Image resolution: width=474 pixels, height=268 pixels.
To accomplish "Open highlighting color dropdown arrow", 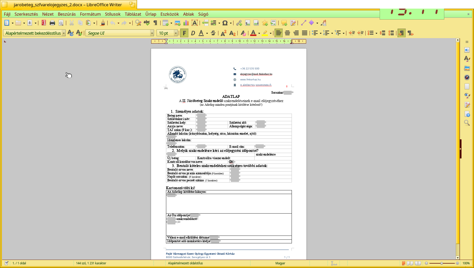I will pos(270,33).
